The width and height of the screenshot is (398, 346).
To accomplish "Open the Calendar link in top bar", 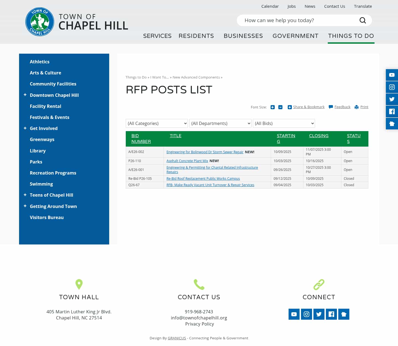I will [270, 6].
